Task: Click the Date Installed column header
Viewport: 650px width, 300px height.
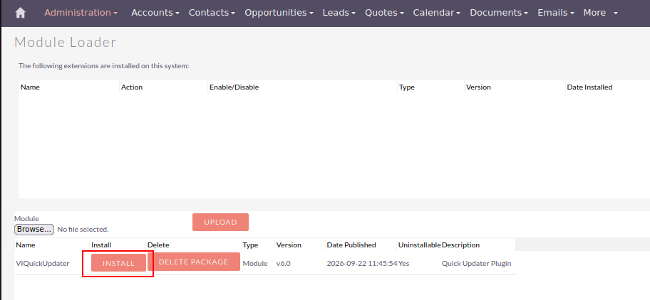Action: click(589, 87)
